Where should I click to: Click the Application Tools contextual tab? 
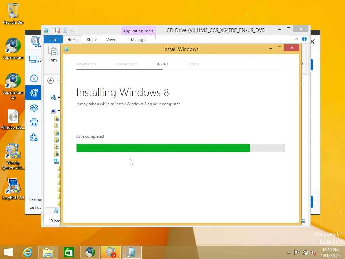pos(138,31)
